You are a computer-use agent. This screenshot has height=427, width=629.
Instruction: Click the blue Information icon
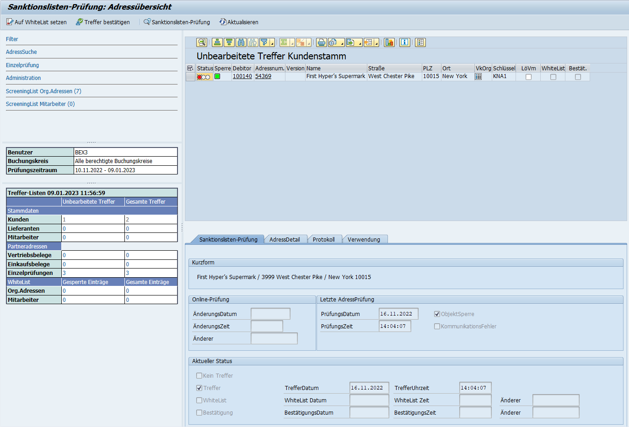[405, 42]
